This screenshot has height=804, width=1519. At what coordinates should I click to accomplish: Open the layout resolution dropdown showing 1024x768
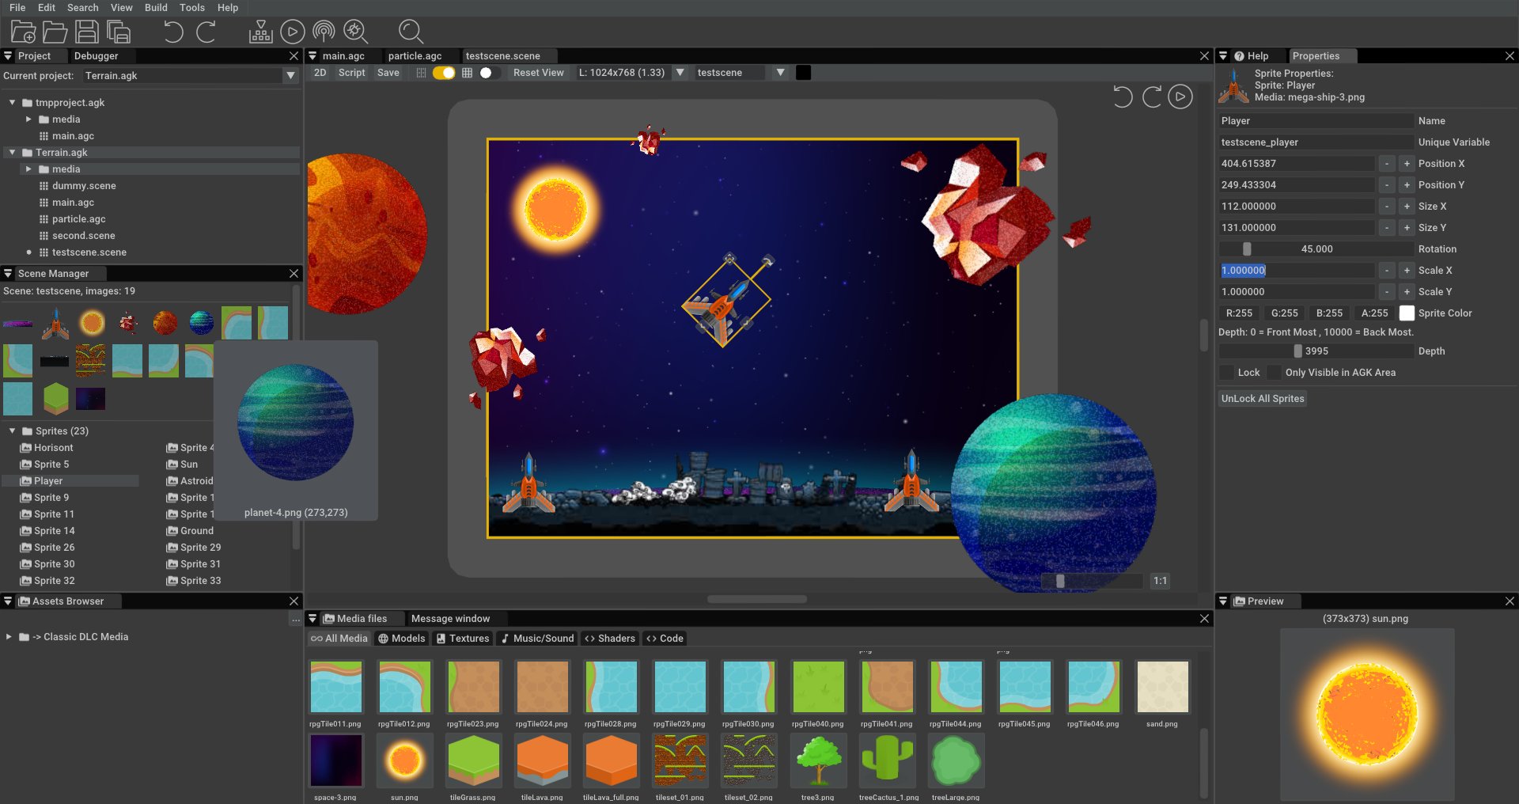(x=680, y=72)
